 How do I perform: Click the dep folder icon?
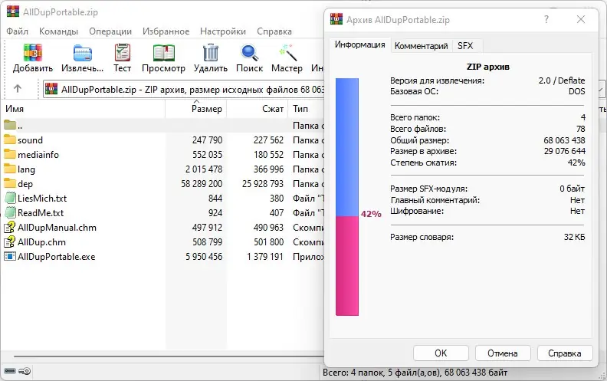click(x=10, y=183)
